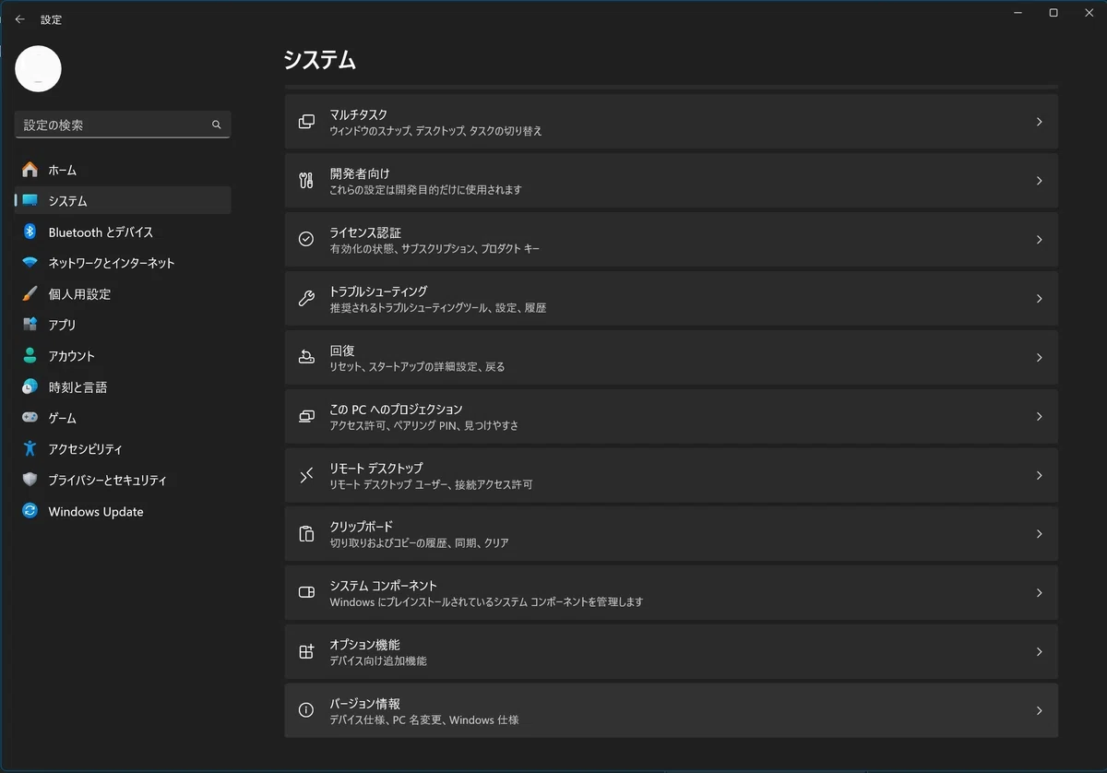Click the ホーム house icon
Viewport: 1107px width, 773px height.
pos(30,170)
